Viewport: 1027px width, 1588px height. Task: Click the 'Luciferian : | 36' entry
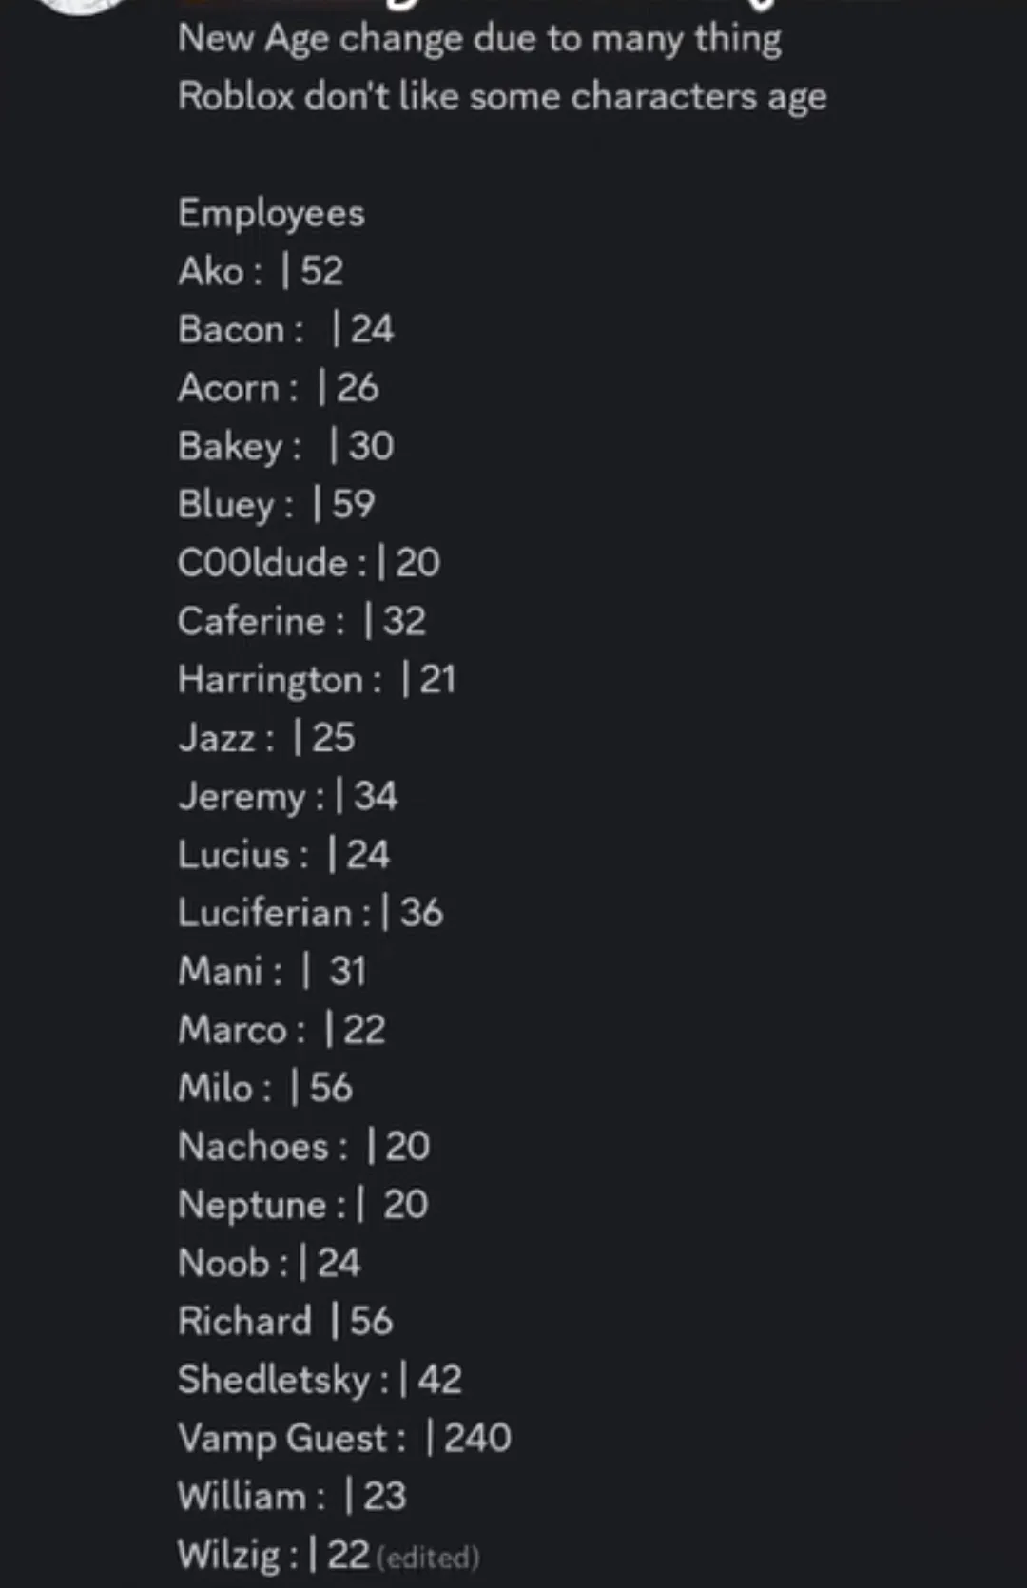310,914
